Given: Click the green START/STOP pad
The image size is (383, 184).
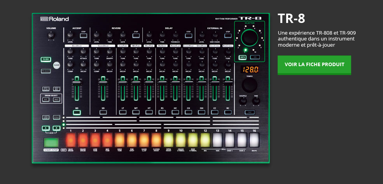Looking at the screenshot, I should (51, 142).
